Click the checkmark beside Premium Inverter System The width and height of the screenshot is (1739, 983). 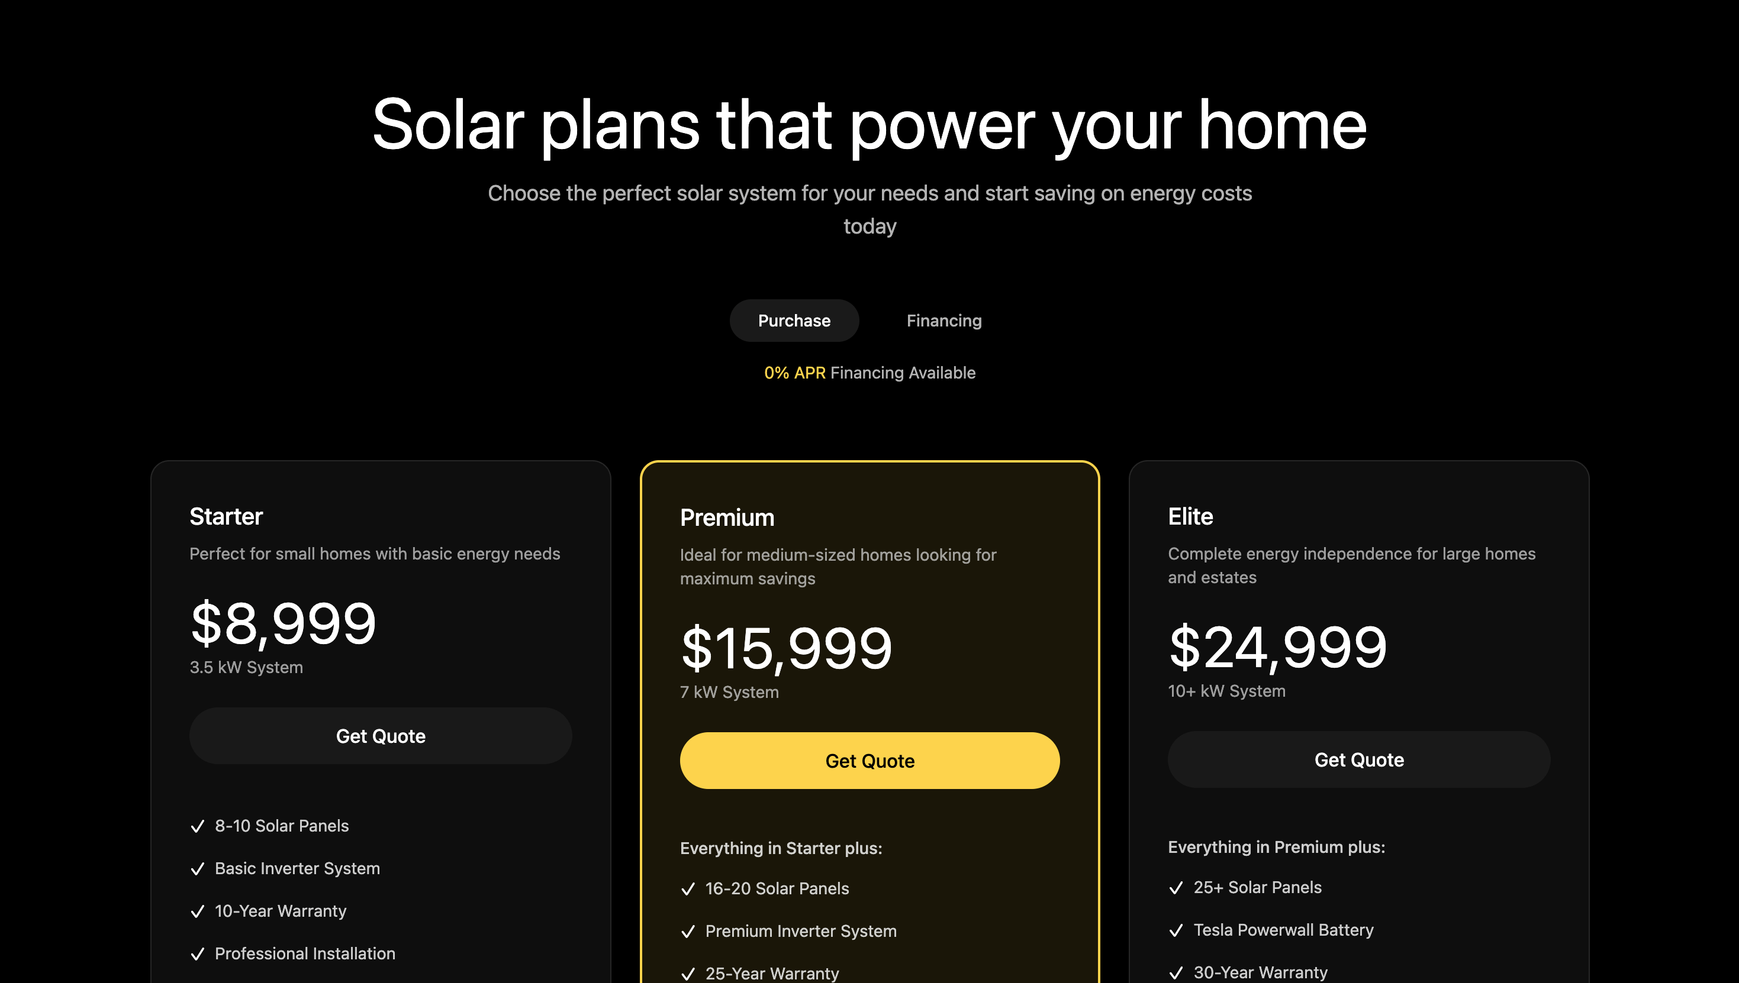click(x=688, y=932)
